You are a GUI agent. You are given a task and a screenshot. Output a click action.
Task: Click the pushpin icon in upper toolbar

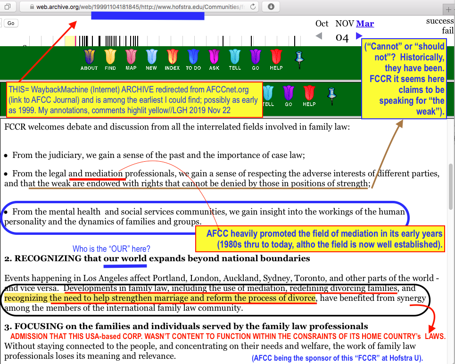298,59
